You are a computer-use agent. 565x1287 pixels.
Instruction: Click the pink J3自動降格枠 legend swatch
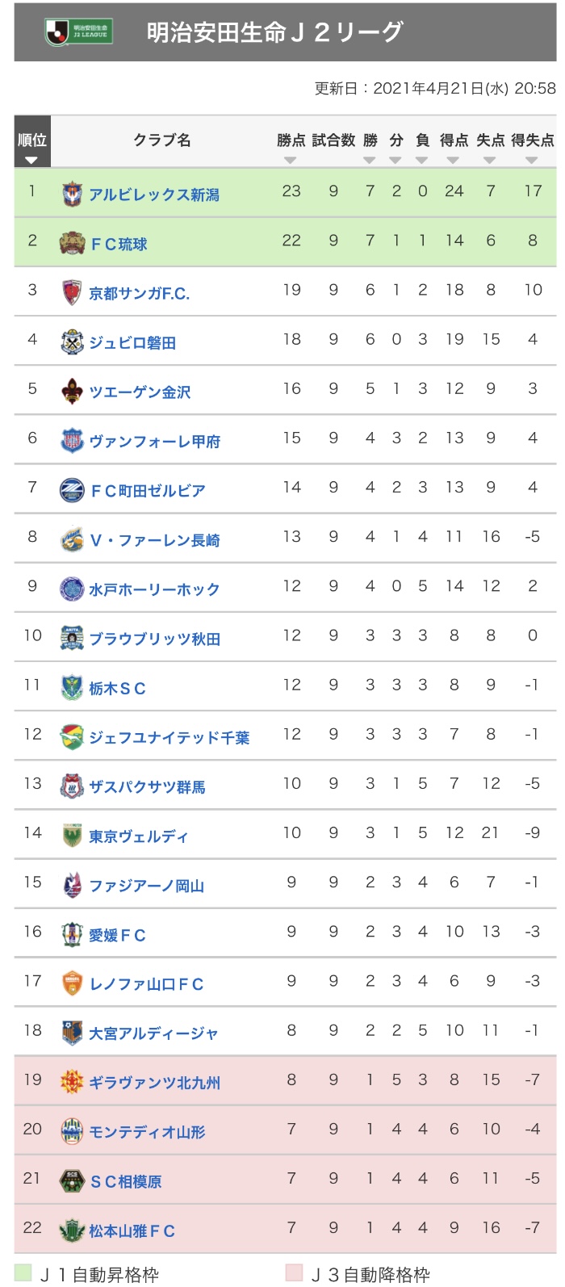point(294,1273)
